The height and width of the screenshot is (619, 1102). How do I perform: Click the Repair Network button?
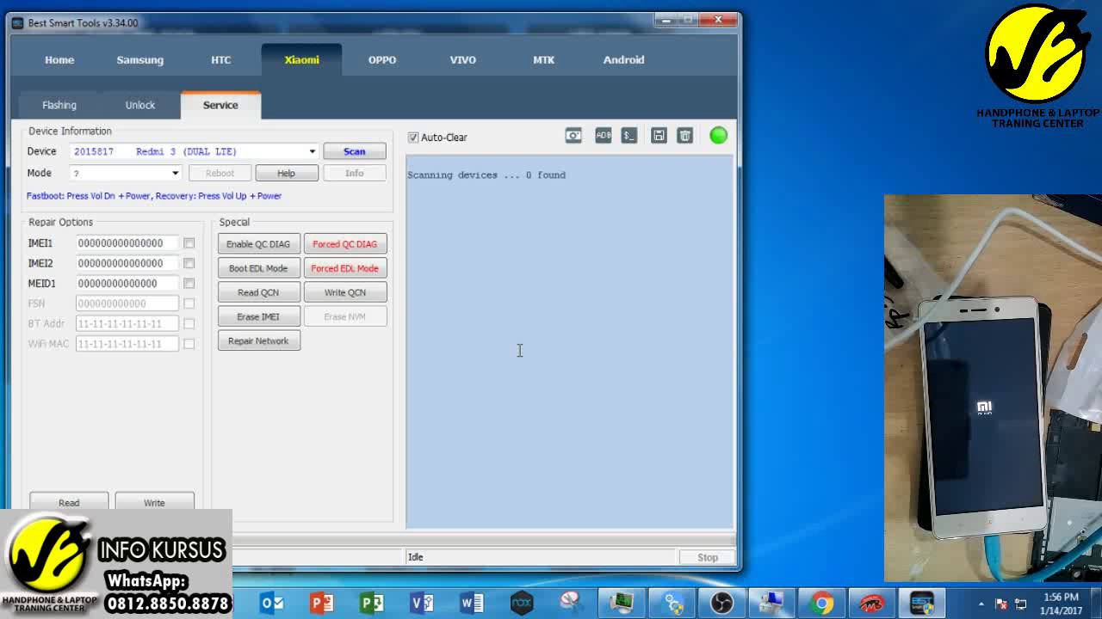(258, 341)
